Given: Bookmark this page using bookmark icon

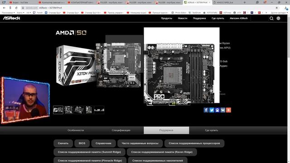Looking at the screenshot, I should [277, 8].
